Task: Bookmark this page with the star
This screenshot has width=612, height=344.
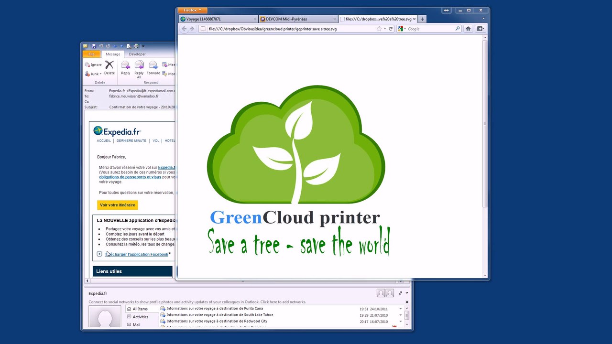Action: click(379, 29)
